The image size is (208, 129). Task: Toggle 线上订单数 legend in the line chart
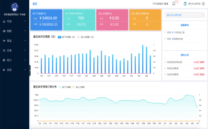(78, 87)
